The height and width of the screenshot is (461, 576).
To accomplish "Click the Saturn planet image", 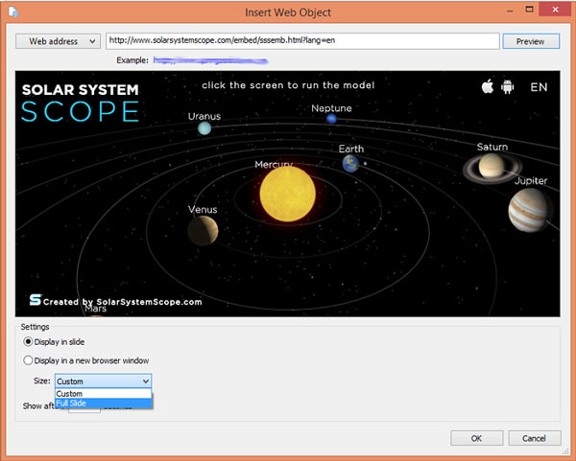I will click(492, 168).
